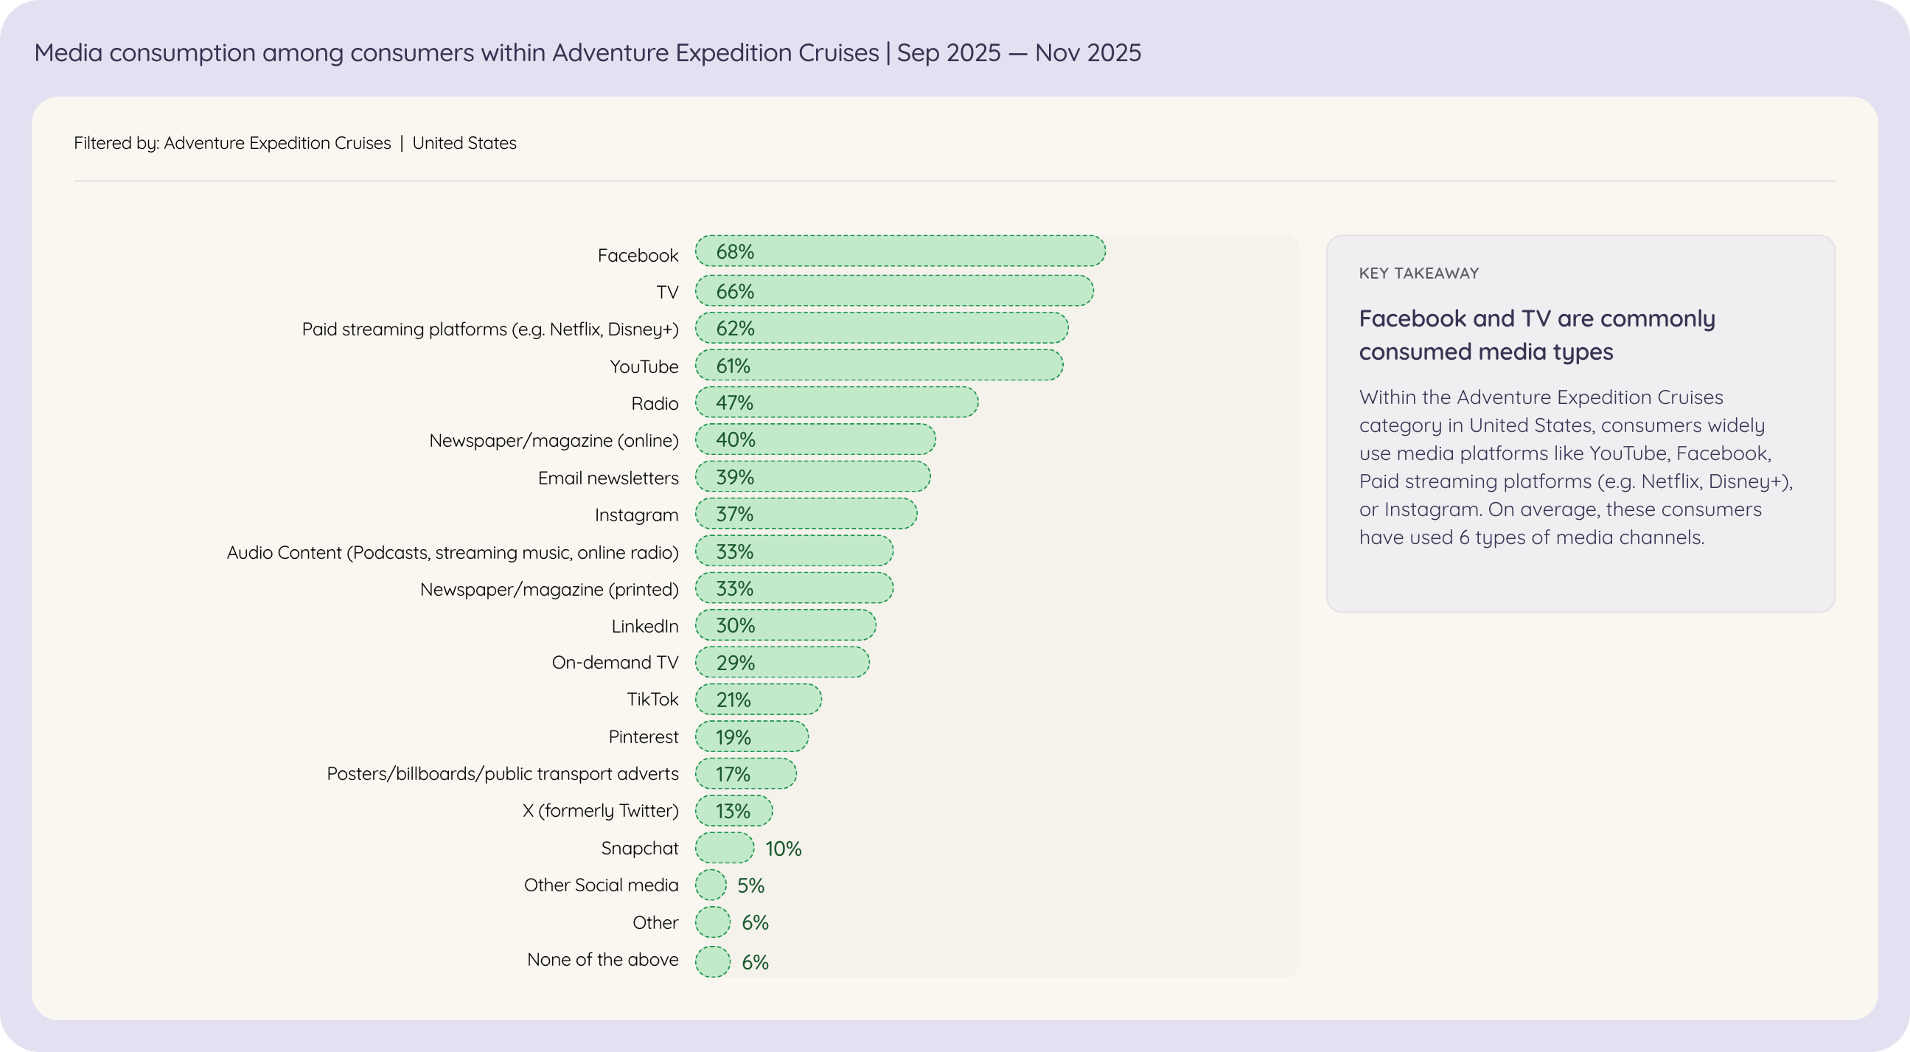Select the Instagram 37% bar

[805, 514]
